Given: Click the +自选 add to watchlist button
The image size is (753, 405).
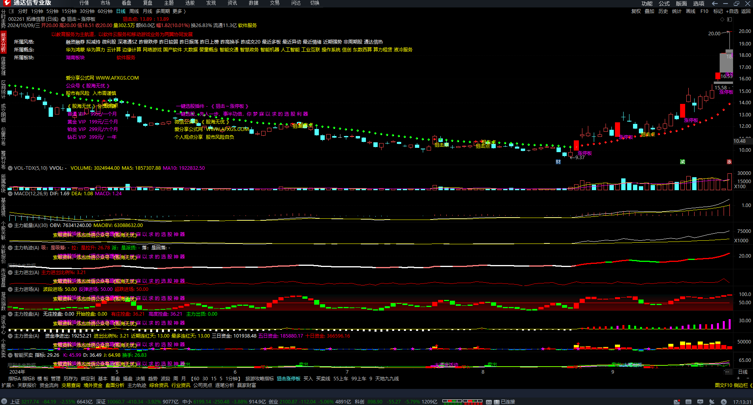Looking at the screenshot, I should point(732,11).
